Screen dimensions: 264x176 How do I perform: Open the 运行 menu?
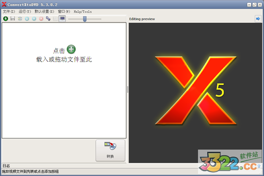25,11
